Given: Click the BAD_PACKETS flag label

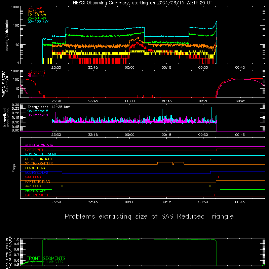Looking at the screenshot, I should click(x=37, y=195).
